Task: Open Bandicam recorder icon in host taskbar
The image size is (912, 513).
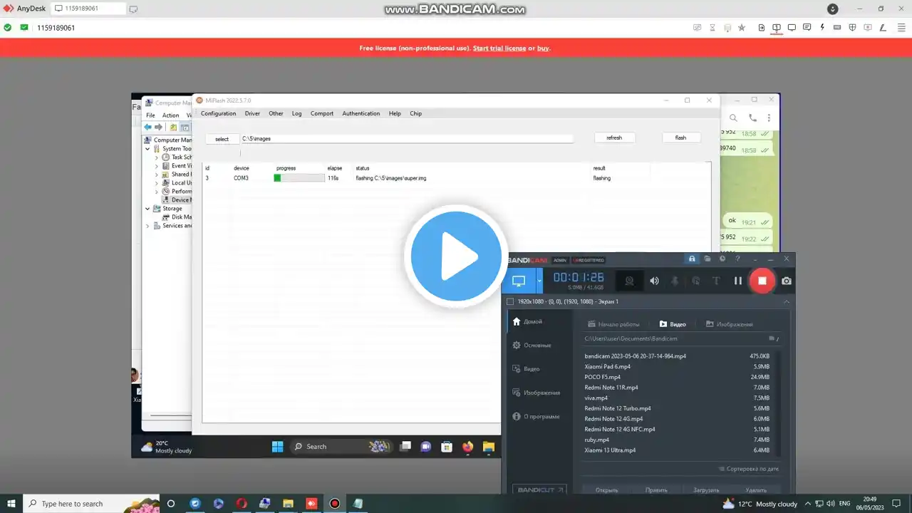Action: (x=334, y=504)
